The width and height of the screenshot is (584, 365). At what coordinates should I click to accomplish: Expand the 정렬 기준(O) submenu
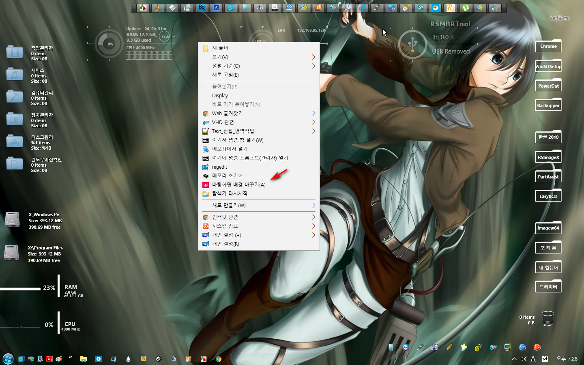pyautogui.click(x=259, y=66)
